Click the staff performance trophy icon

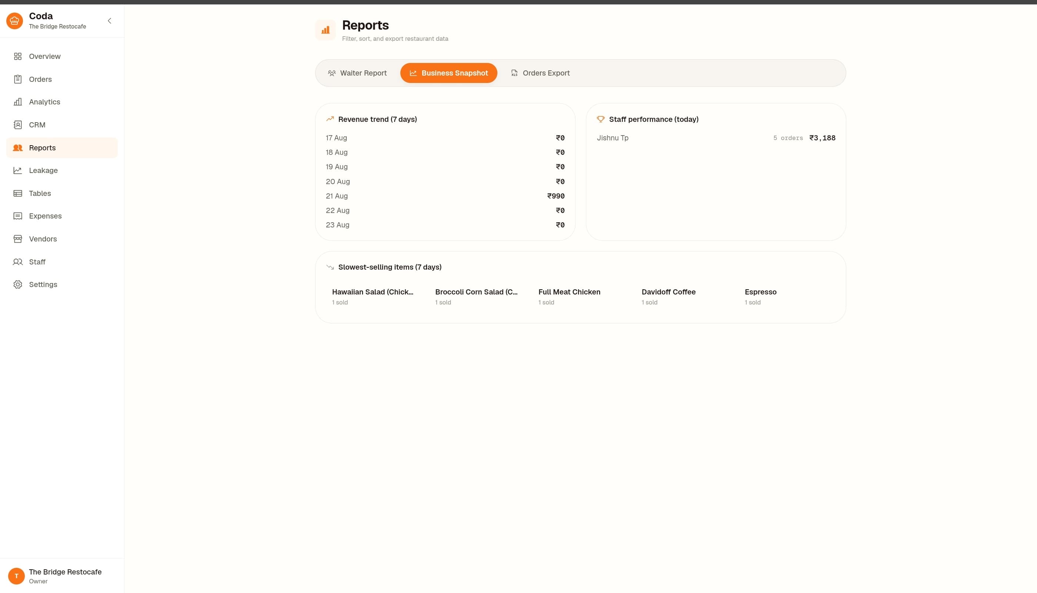[601, 119]
